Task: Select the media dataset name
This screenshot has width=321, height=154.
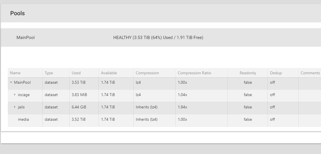Action: [x=23, y=120]
